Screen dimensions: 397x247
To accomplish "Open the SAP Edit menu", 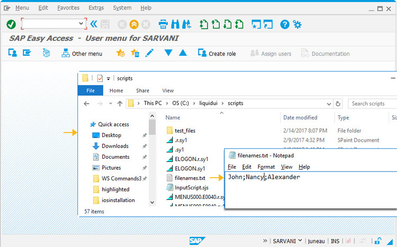I will pyautogui.click(x=43, y=8).
